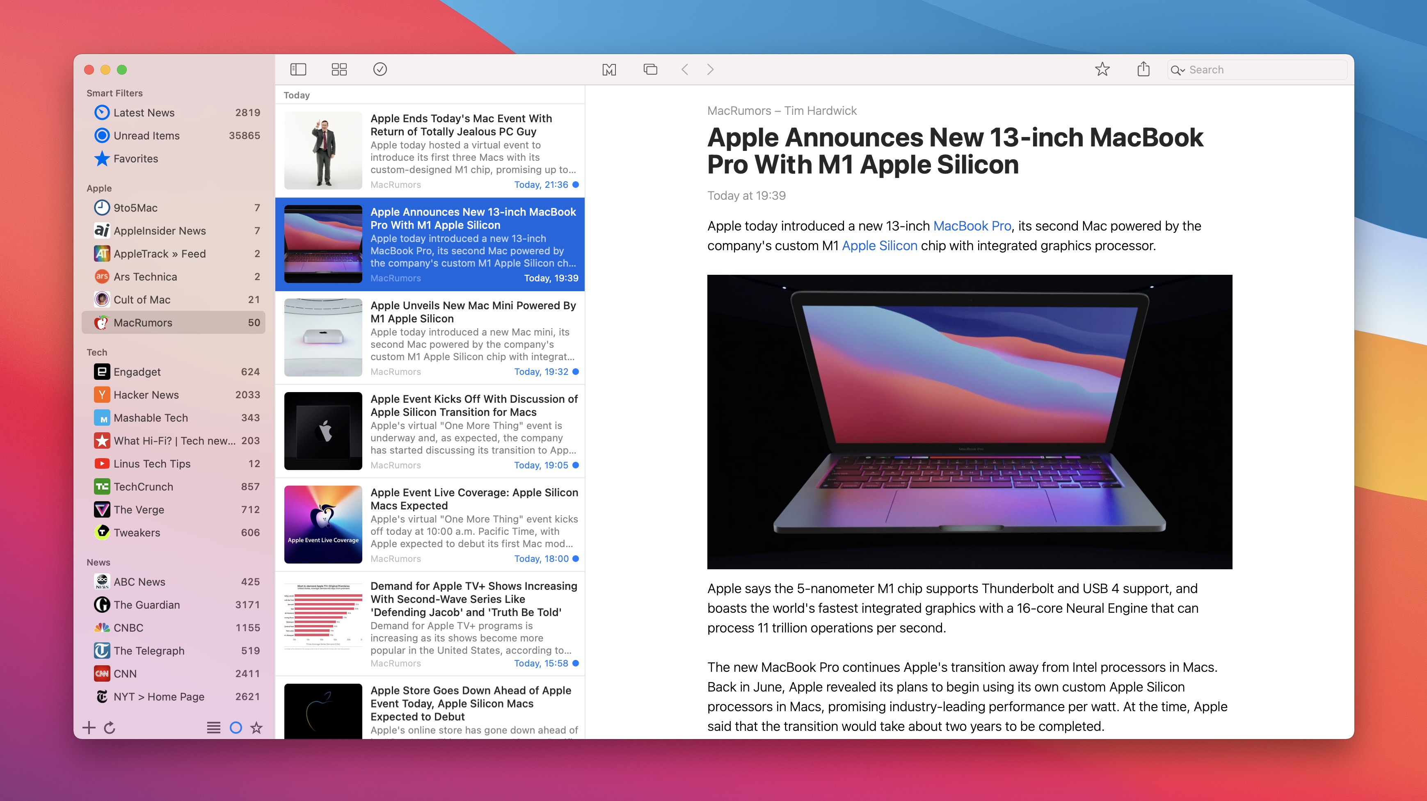Switch to grid layout view
Screen dimensions: 1427x801
point(339,69)
